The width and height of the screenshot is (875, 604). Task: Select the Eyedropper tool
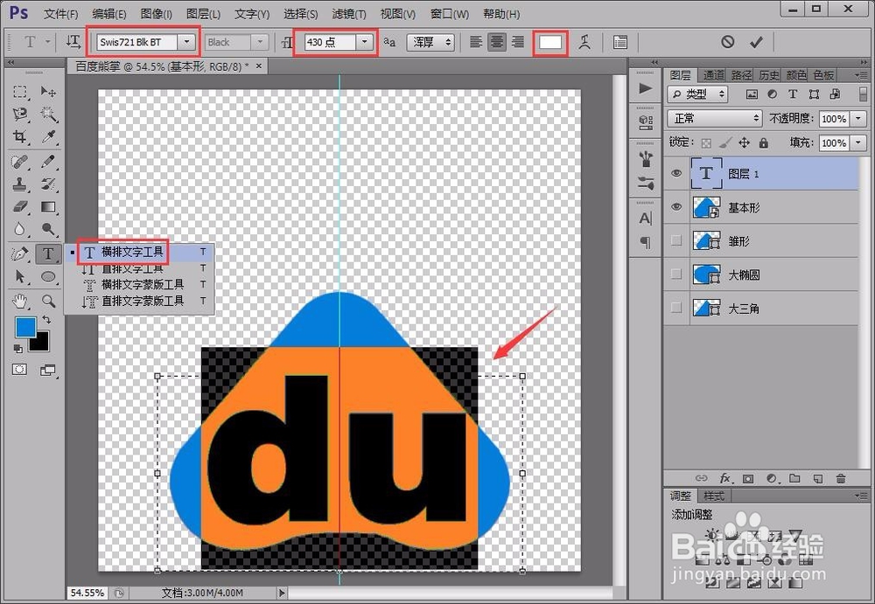pyautogui.click(x=48, y=136)
